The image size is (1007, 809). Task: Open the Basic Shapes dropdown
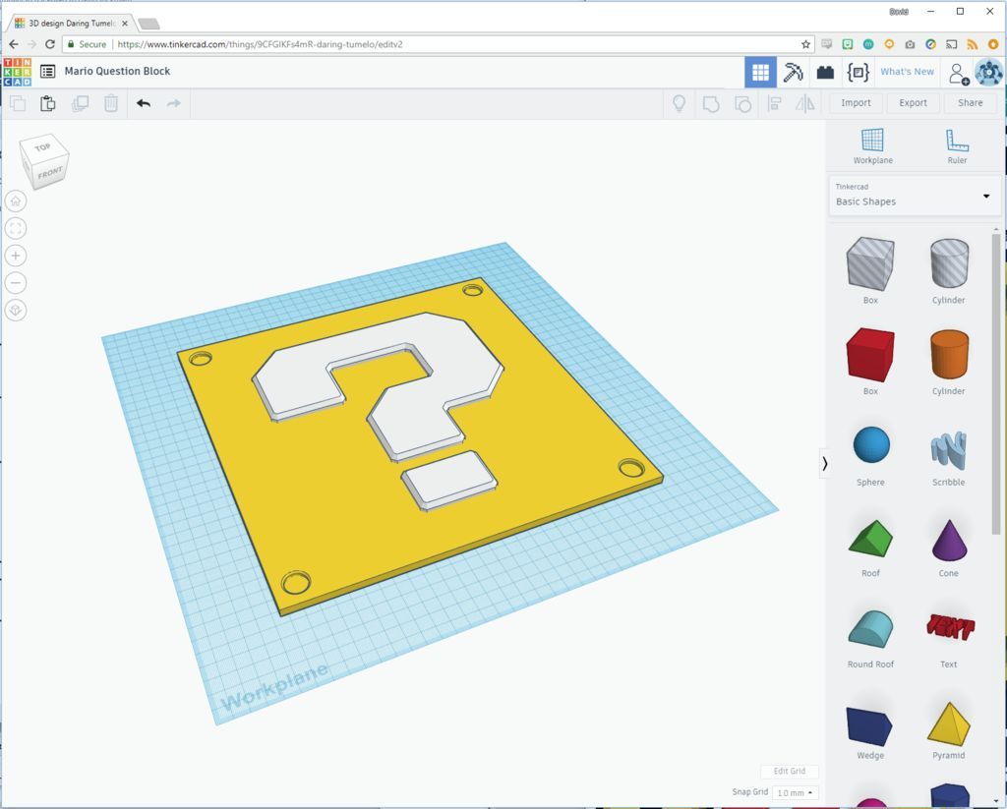(915, 196)
